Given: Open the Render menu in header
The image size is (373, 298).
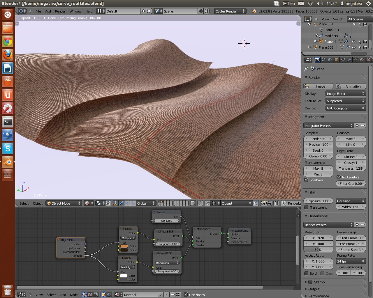Looking at the screenshot, I should pyautogui.click(x=60, y=11).
